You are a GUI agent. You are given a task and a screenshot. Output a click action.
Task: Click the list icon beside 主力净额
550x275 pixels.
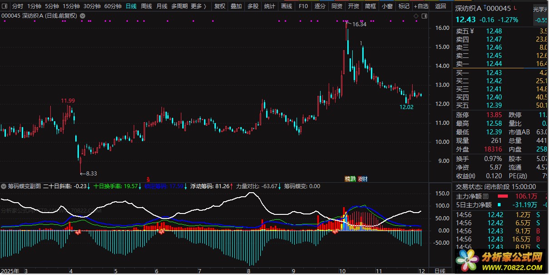pyautogui.click(x=486, y=196)
